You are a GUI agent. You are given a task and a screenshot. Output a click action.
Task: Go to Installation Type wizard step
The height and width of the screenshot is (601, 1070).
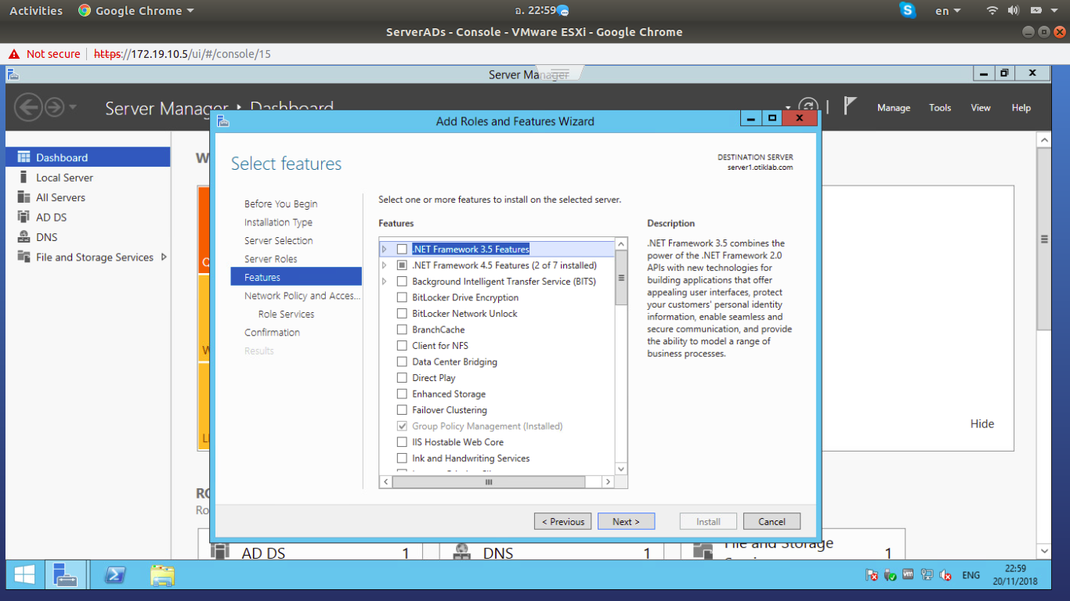[x=278, y=222]
